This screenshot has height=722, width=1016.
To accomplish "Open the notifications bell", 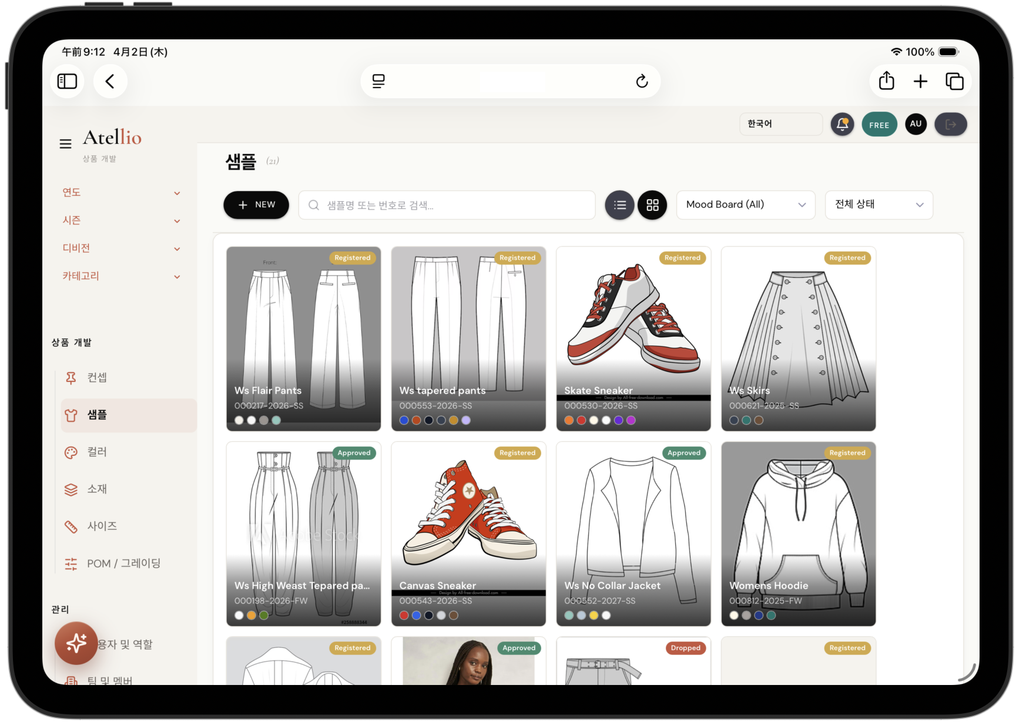I will 842,124.
